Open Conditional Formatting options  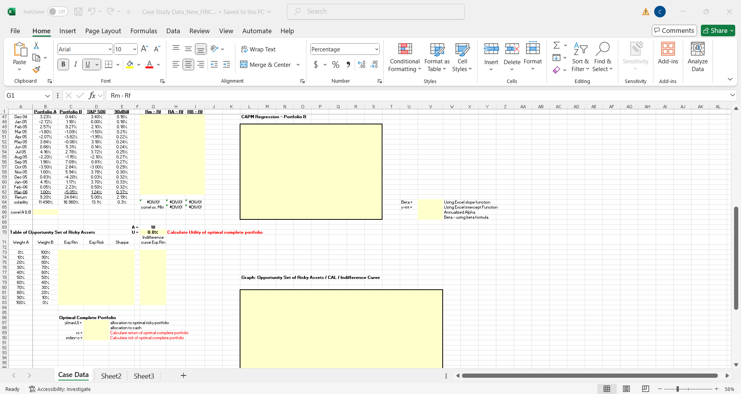404,57
